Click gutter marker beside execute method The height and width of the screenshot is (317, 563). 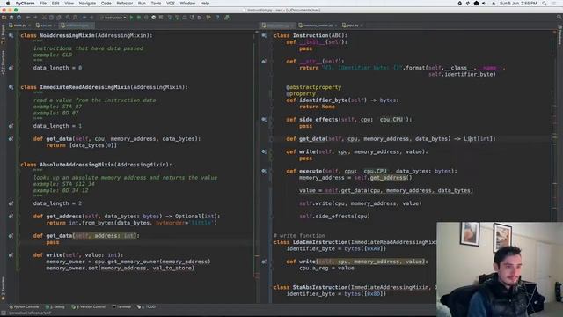264,172
